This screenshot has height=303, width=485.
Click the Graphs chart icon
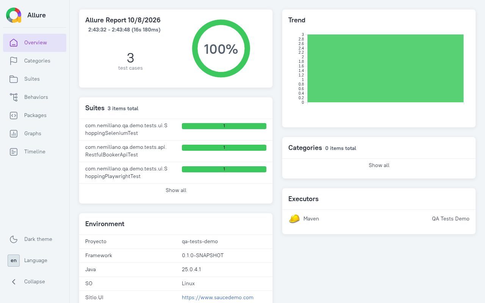tap(14, 134)
